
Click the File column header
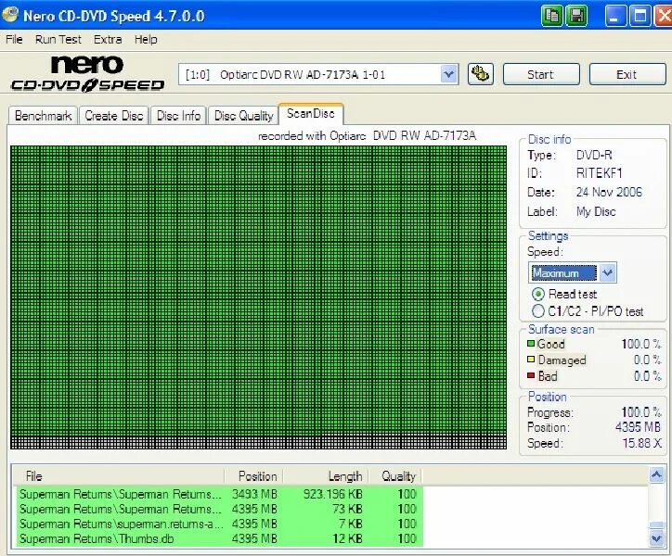click(119, 476)
